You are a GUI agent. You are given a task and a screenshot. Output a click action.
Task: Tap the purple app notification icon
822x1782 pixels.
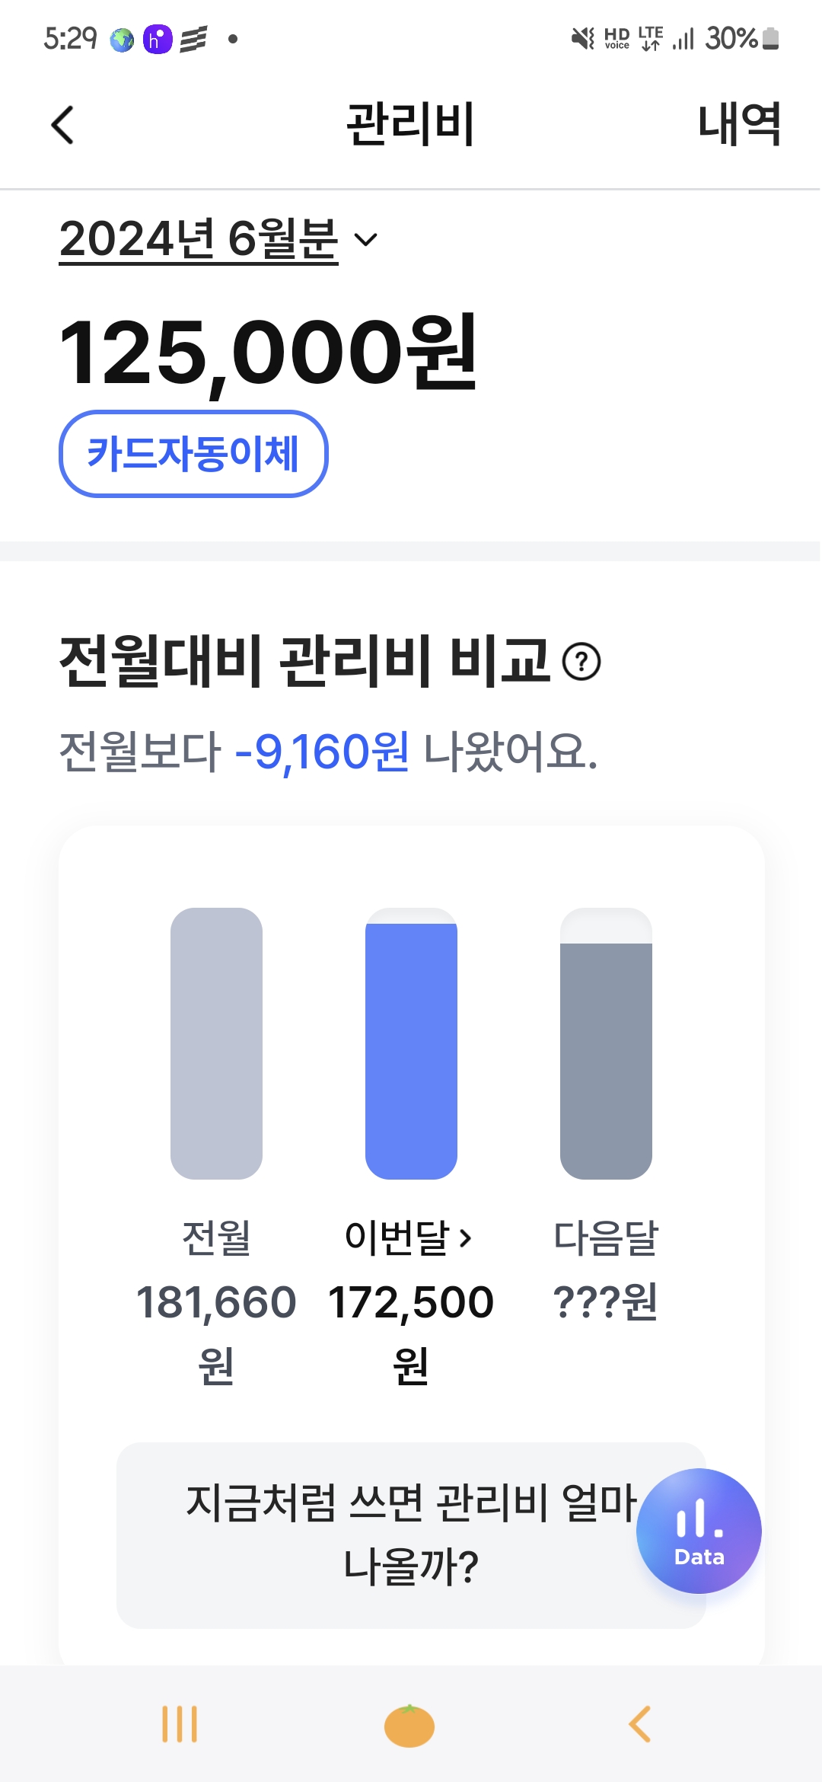pos(158,39)
